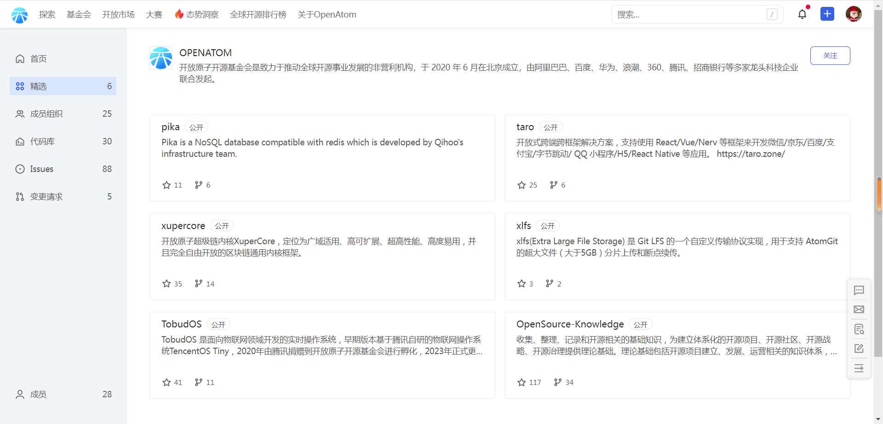This screenshot has height=424, width=883.
Task: Click the star icon on pika card
Action: (x=166, y=185)
